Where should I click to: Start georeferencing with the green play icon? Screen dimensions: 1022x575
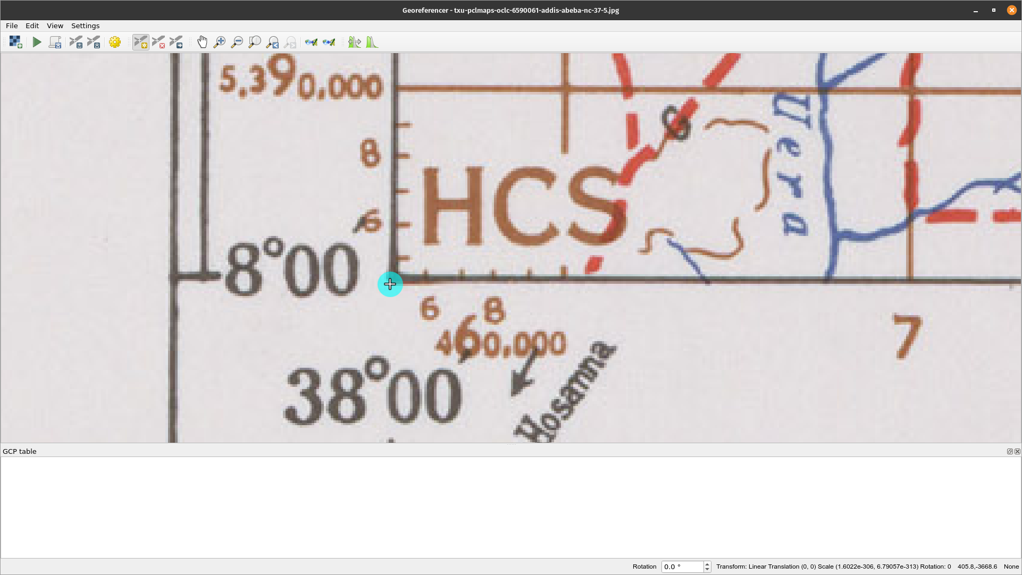tap(37, 42)
